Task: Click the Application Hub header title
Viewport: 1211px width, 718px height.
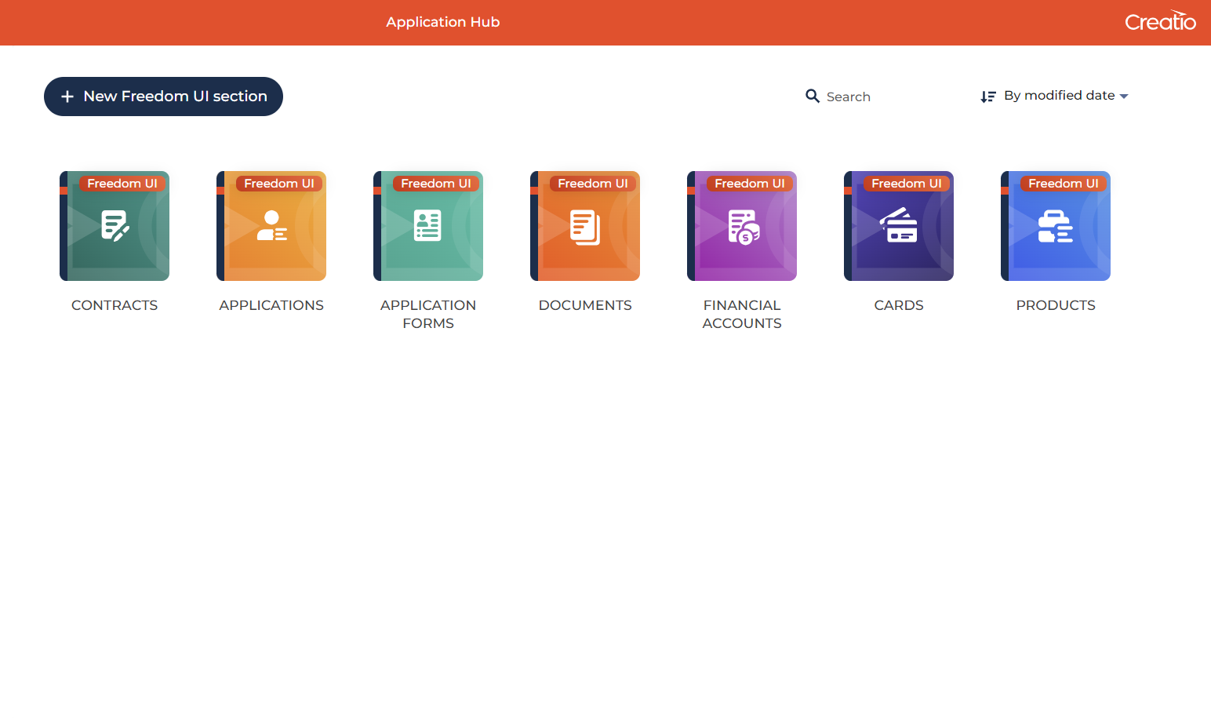Action: 443,22
